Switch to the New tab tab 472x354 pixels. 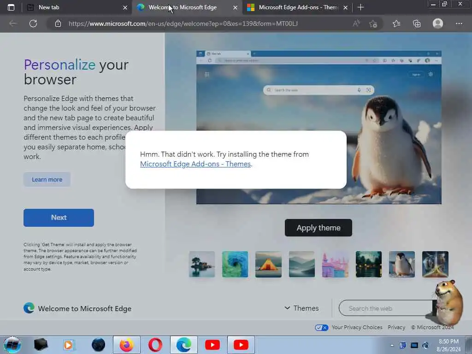pos(77,7)
